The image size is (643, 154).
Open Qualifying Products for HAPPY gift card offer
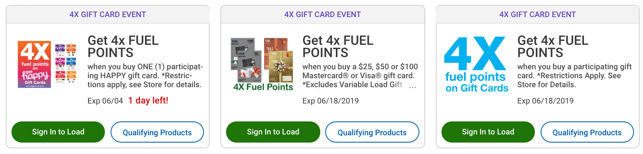click(x=157, y=132)
